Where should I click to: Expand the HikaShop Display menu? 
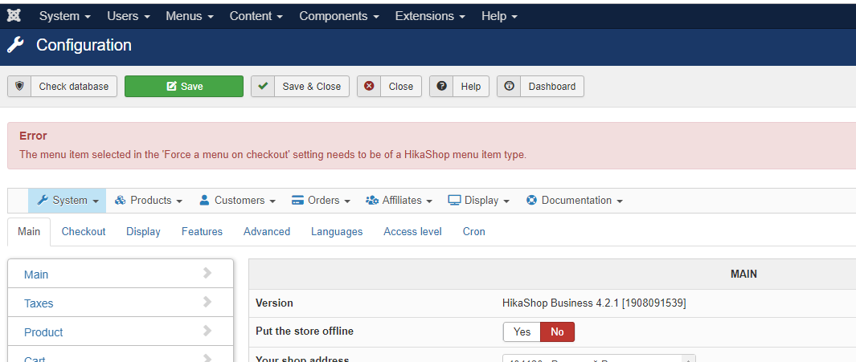tap(479, 200)
